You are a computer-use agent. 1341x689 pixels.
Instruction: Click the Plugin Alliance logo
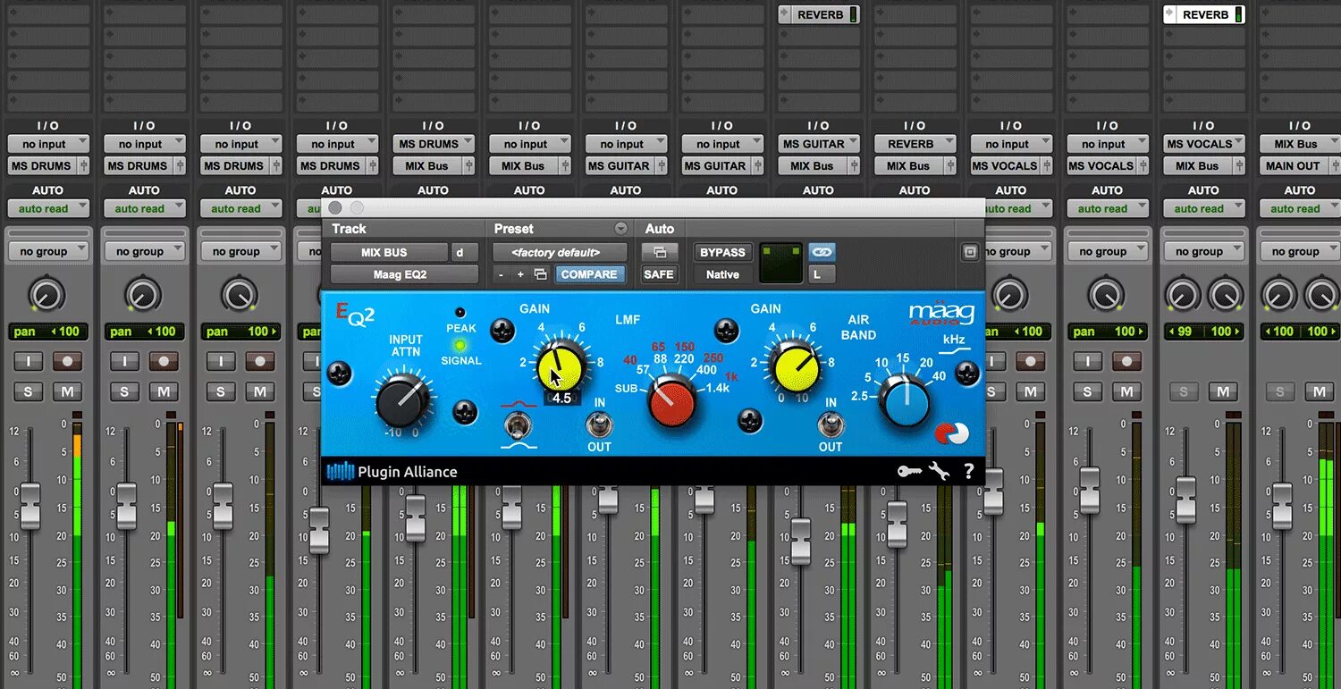pos(392,472)
